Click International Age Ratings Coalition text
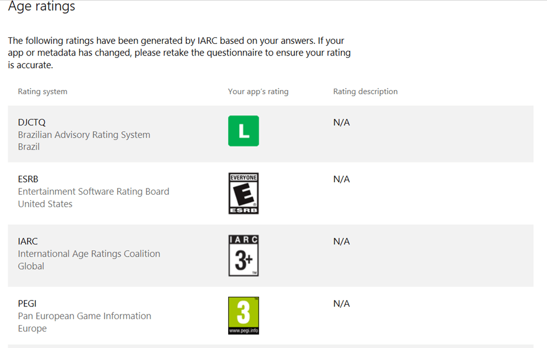Viewport: 547px width, 348px height. pos(89,254)
